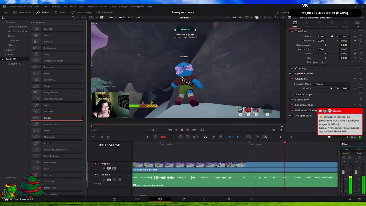
Task: Open the Index panel
Action: [x=60, y=13]
